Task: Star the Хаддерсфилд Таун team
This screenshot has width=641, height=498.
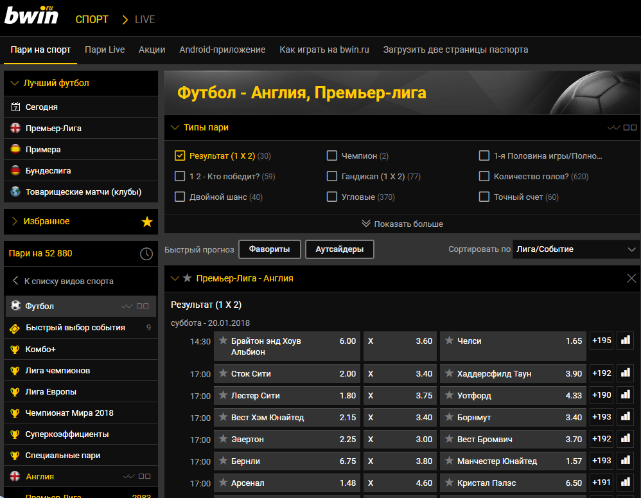Action: point(449,373)
